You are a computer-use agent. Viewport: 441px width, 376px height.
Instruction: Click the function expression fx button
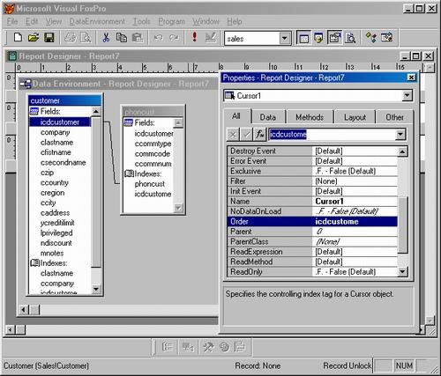coord(260,135)
